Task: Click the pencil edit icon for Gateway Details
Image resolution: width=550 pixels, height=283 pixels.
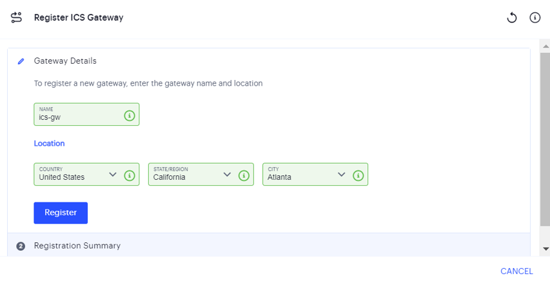Action: 21,61
